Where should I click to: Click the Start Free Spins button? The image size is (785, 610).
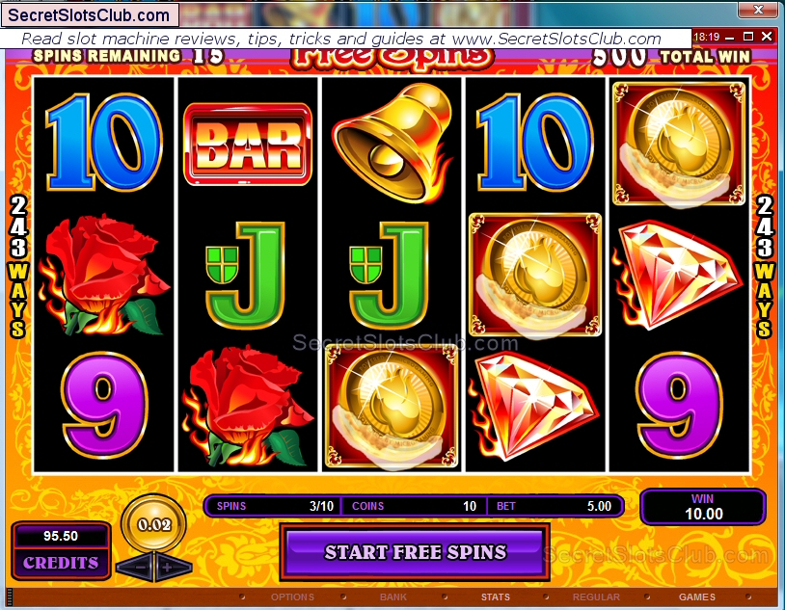point(415,552)
